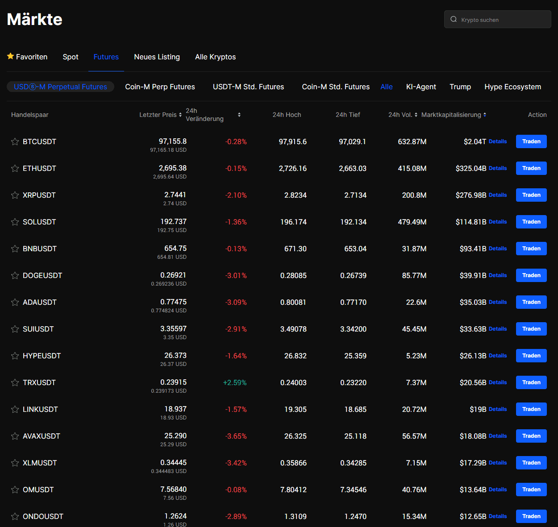This screenshot has width=558, height=527.
Task: Open Details link for SOLUSDT
Action: click(x=497, y=222)
